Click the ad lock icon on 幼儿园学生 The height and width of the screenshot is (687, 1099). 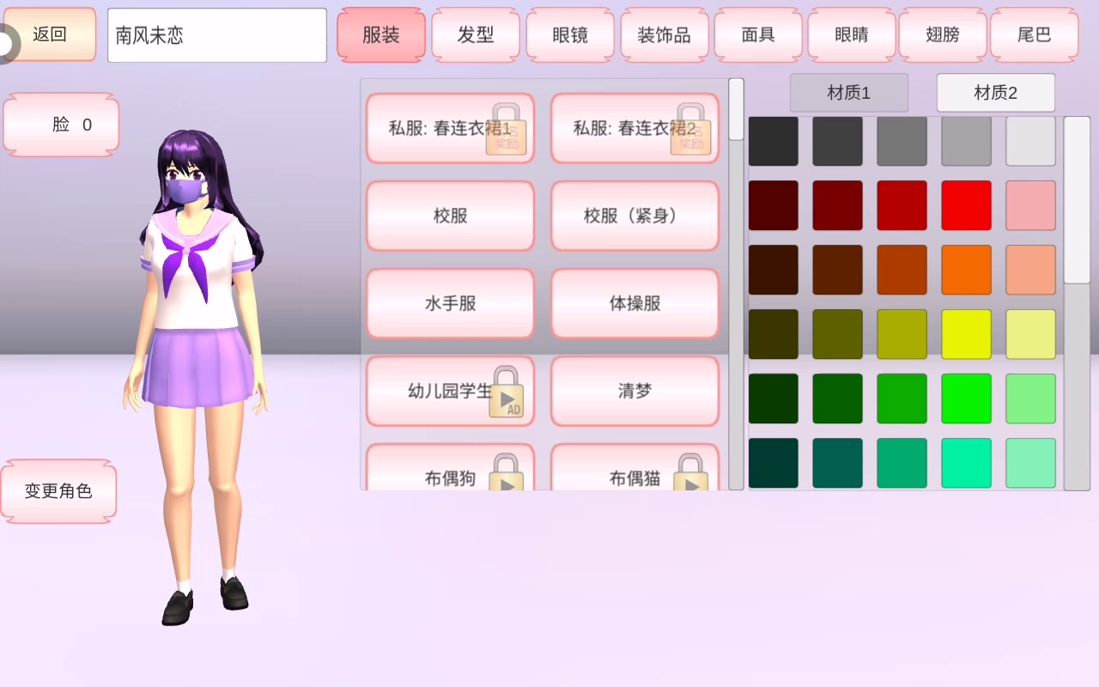click(506, 392)
